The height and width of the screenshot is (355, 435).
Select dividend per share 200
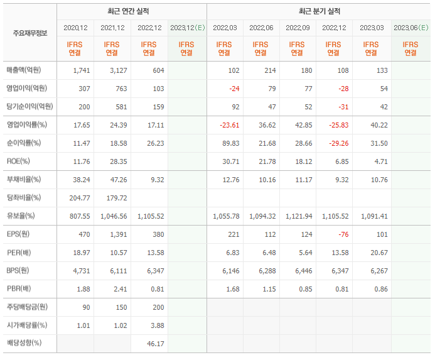coord(158,307)
